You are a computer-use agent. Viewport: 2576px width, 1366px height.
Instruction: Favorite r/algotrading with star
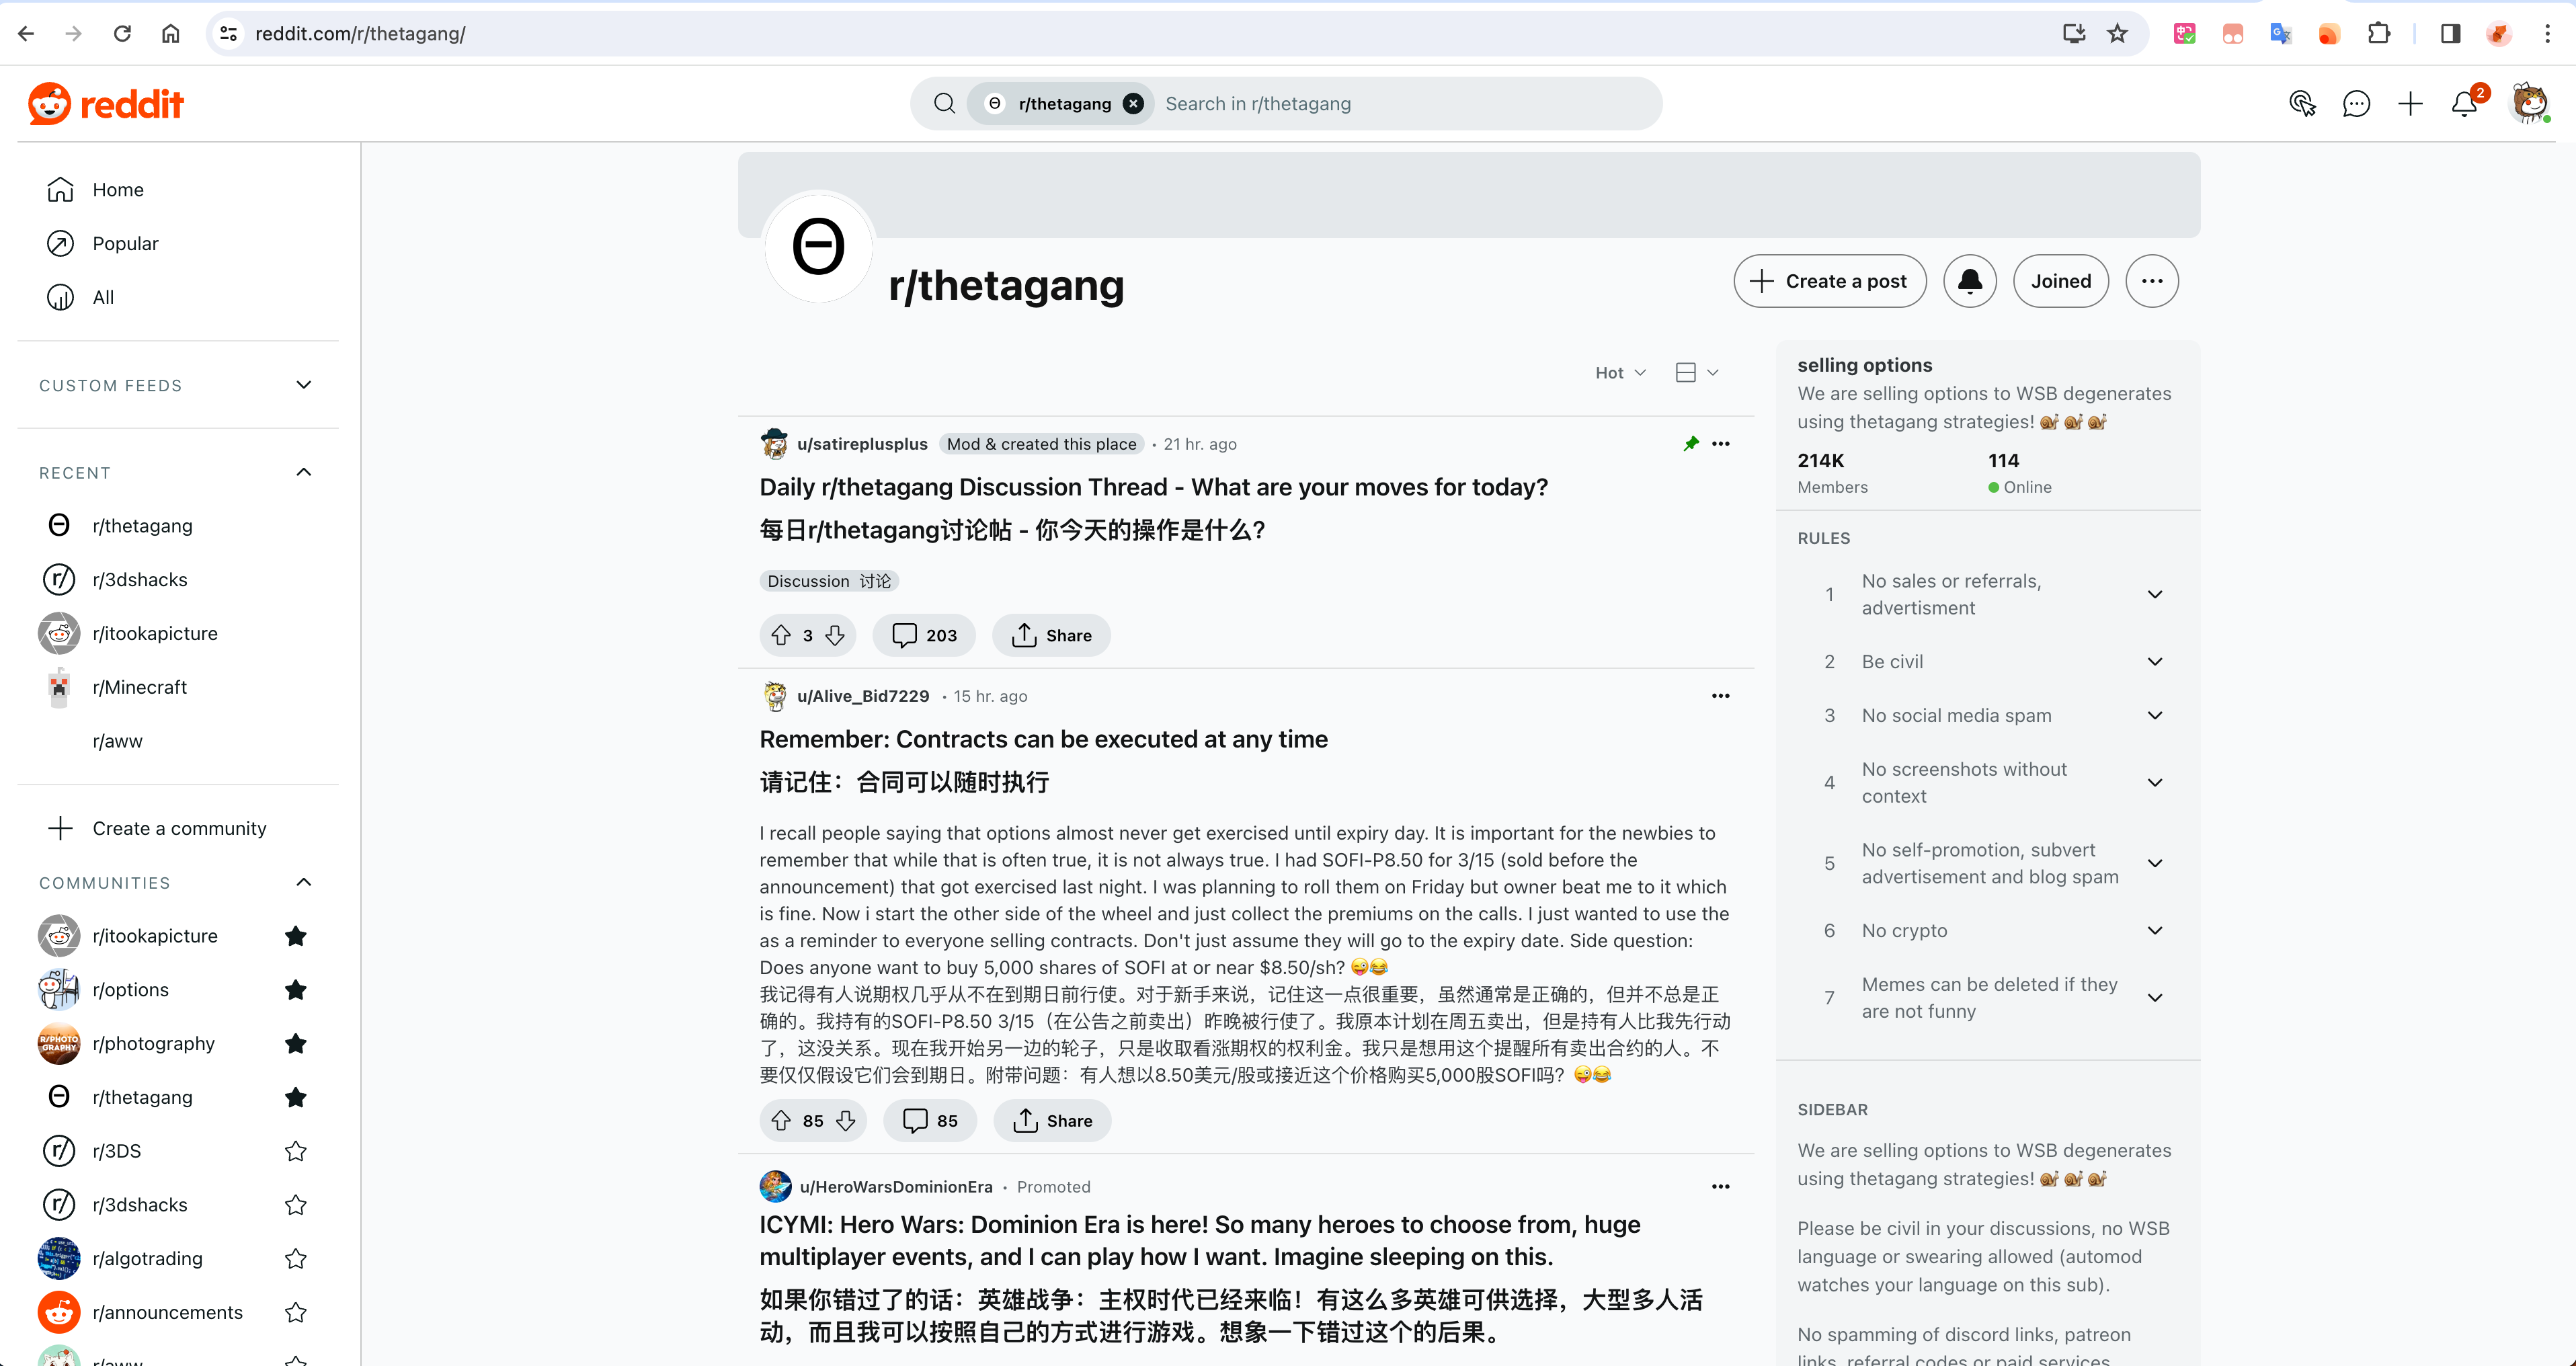pos(295,1258)
